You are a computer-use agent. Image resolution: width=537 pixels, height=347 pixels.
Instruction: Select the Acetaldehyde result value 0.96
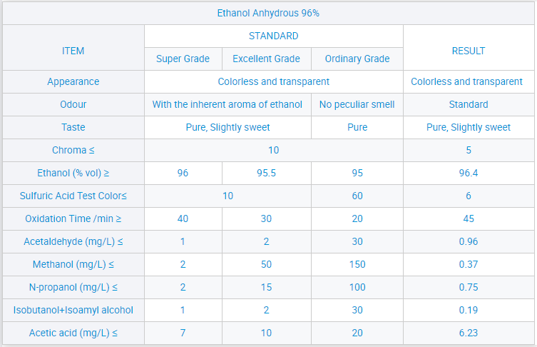[468, 241]
